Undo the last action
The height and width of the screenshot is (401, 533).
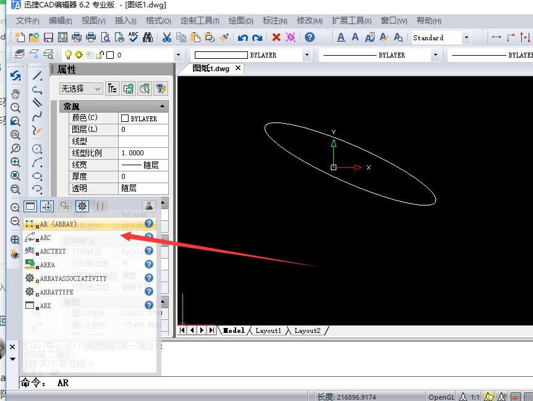click(x=243, y=37)
